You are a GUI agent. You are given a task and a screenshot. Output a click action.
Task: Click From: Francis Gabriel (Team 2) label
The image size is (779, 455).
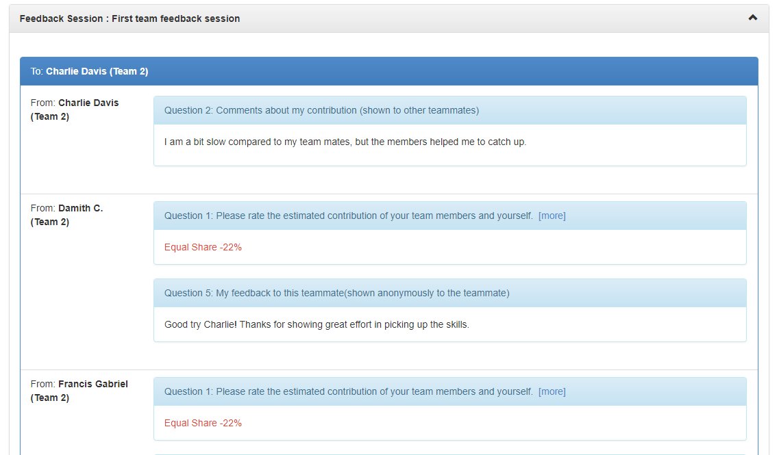pyautogui.click(x=79, y=391)
